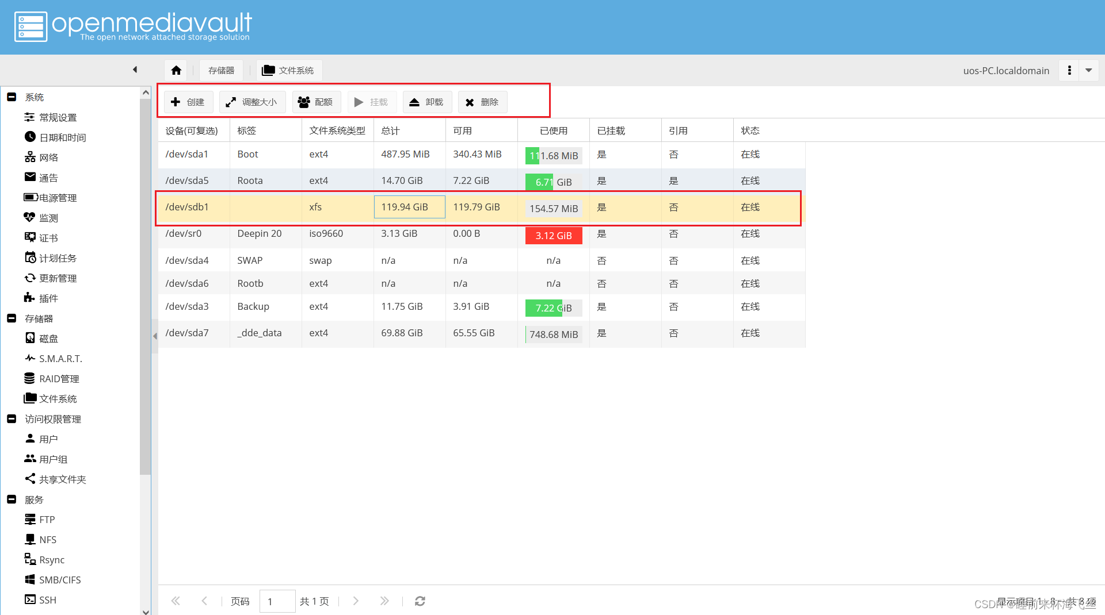This screenshot has width=1105, height=615.
Task: Select the /dev/sda1 row
Action: pyautogui.click(x=482, y=155)
